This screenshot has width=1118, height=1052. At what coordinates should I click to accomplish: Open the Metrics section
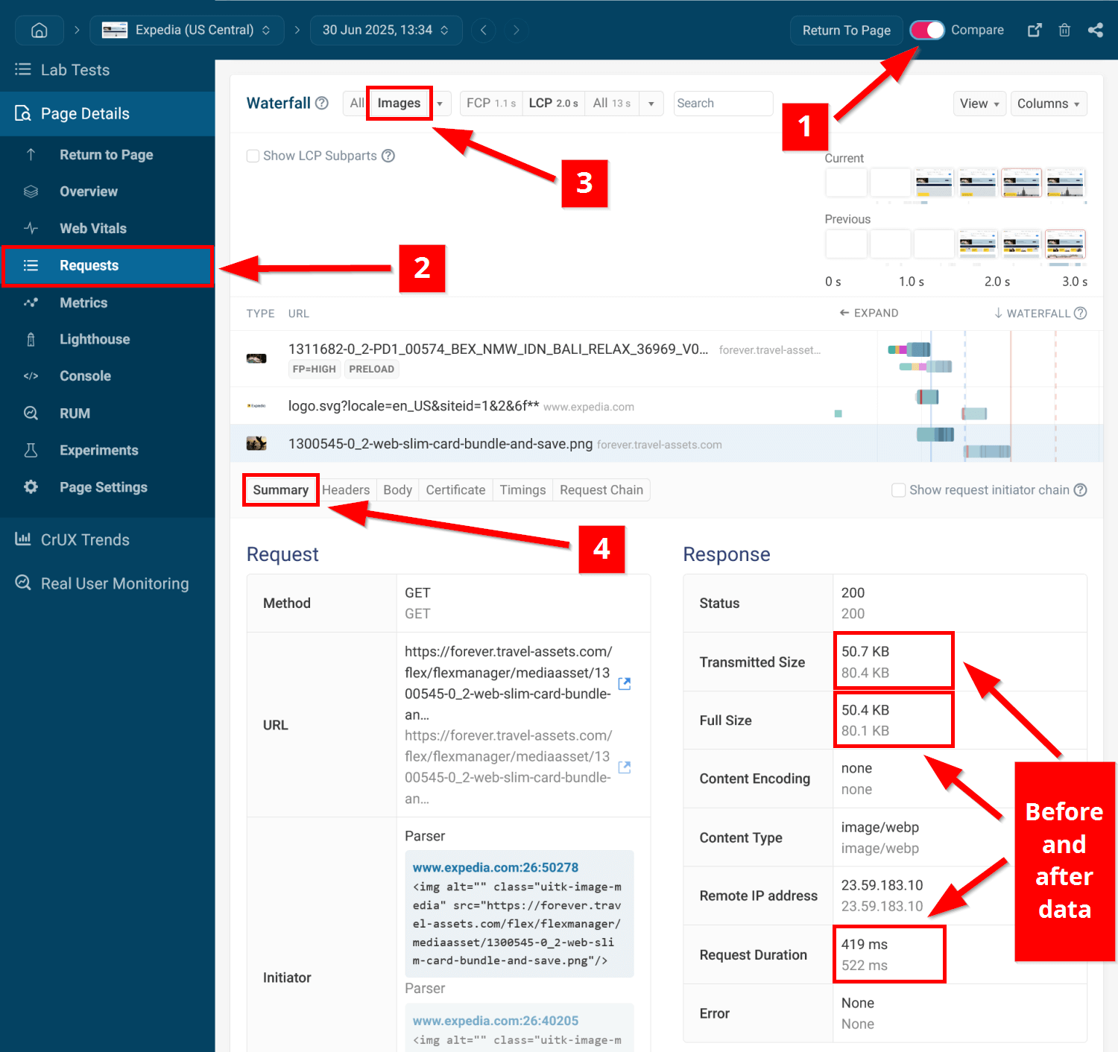pyautogui.click(x=107, y=302)
